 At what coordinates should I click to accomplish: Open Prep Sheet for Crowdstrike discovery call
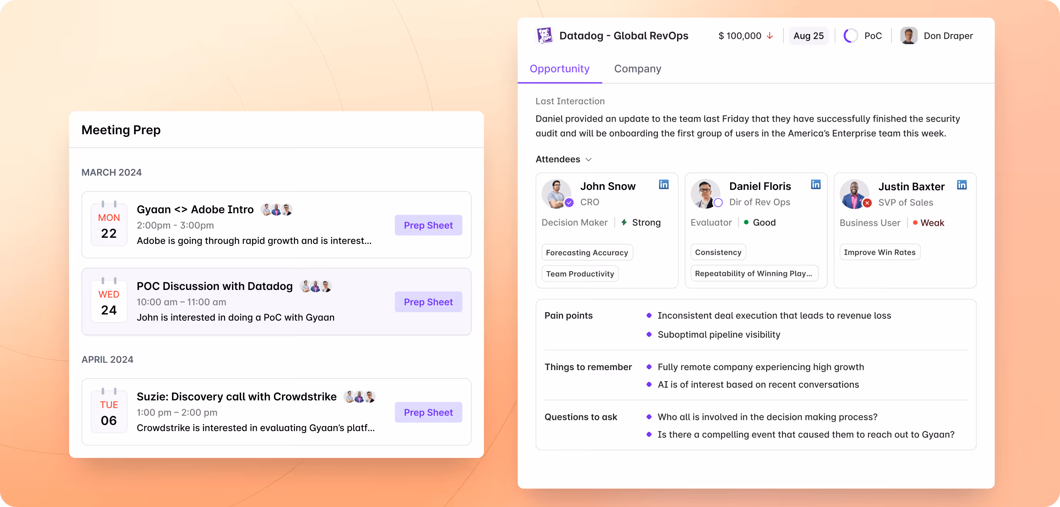[x=428, y=413]
